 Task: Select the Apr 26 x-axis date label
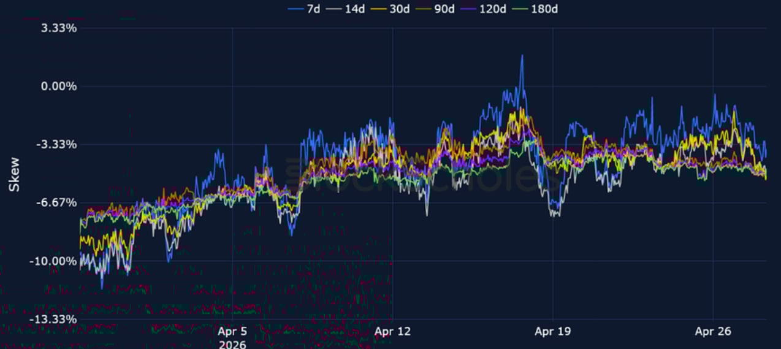(713, 332)
